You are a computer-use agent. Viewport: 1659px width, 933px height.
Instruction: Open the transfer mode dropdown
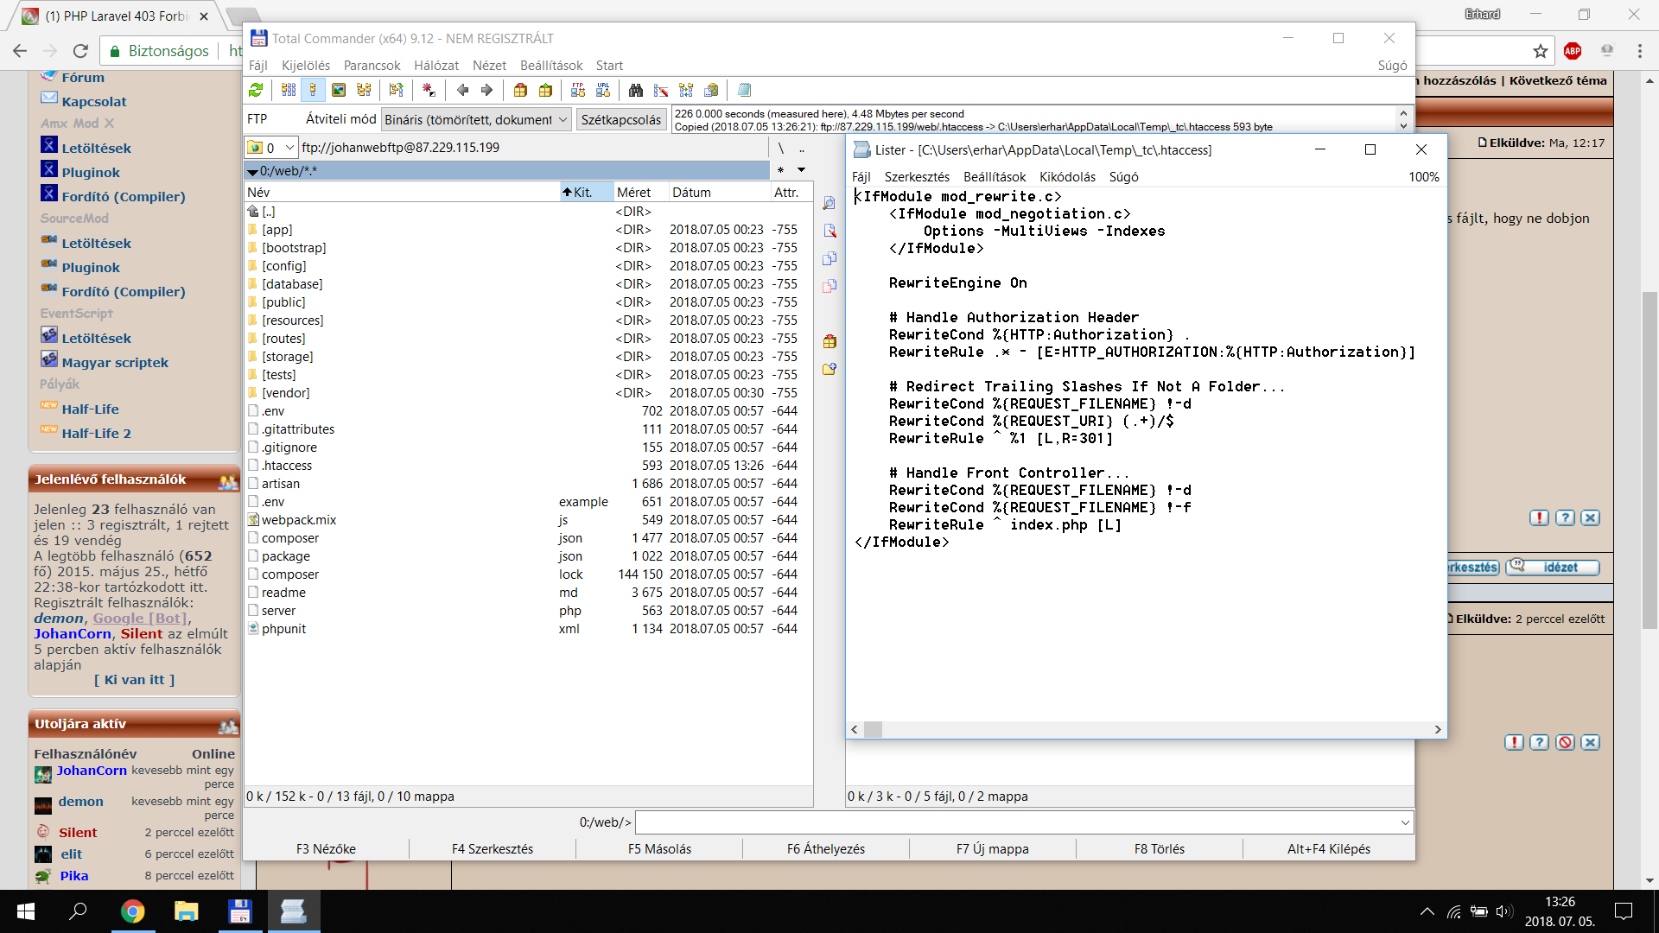tap(476, 119)
